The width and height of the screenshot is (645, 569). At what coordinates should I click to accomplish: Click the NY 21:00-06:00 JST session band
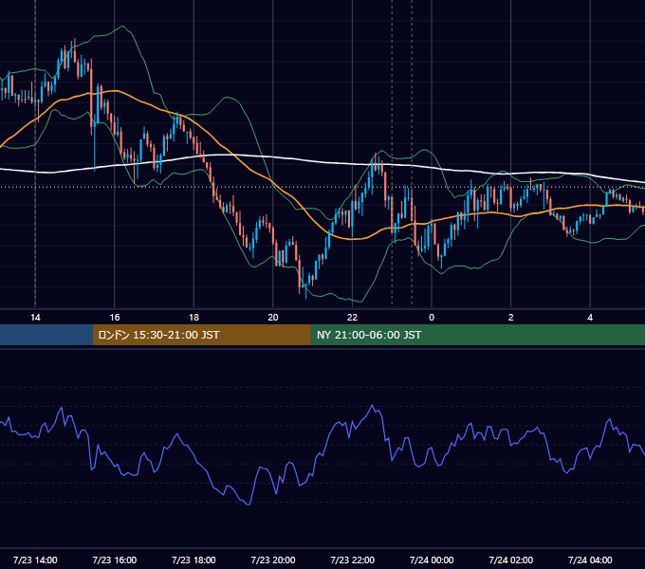click(x=477, y=335)
